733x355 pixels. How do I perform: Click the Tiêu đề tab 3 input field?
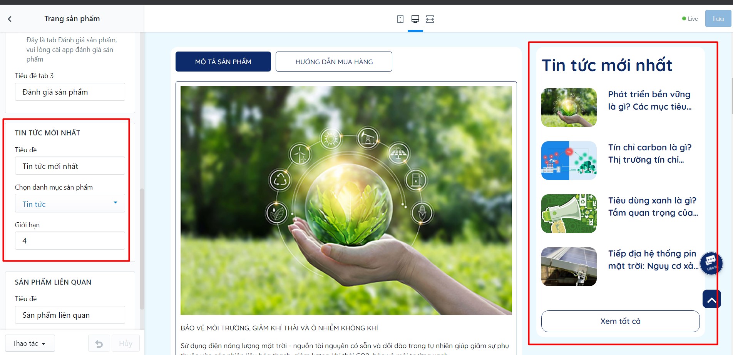click(x=70, y=92)
